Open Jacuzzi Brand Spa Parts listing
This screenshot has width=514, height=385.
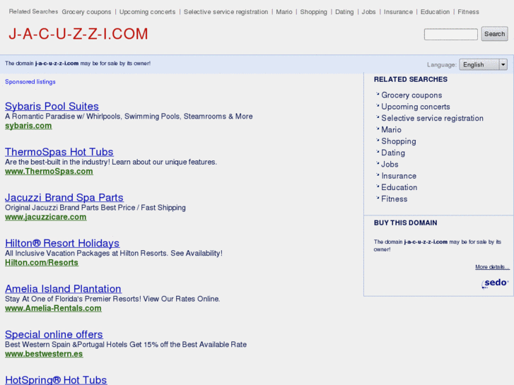(x=64, y=197)
